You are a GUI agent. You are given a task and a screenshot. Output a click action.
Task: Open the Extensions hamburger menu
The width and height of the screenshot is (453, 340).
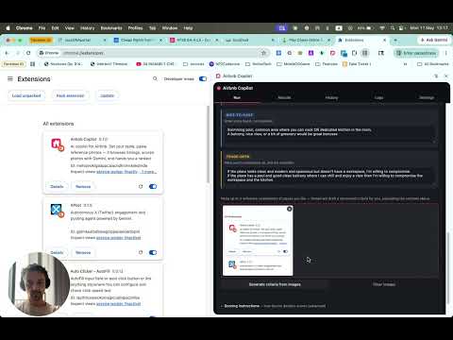click(10, 78)
